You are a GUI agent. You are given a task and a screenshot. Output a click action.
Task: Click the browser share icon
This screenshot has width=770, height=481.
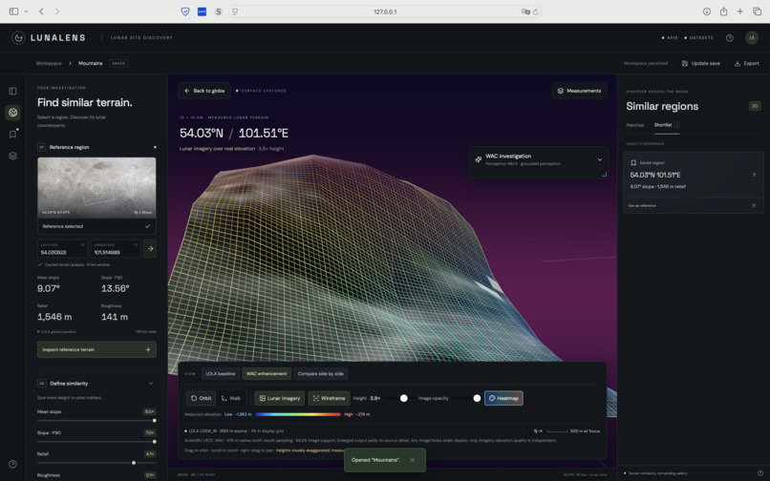pos(723,11)
